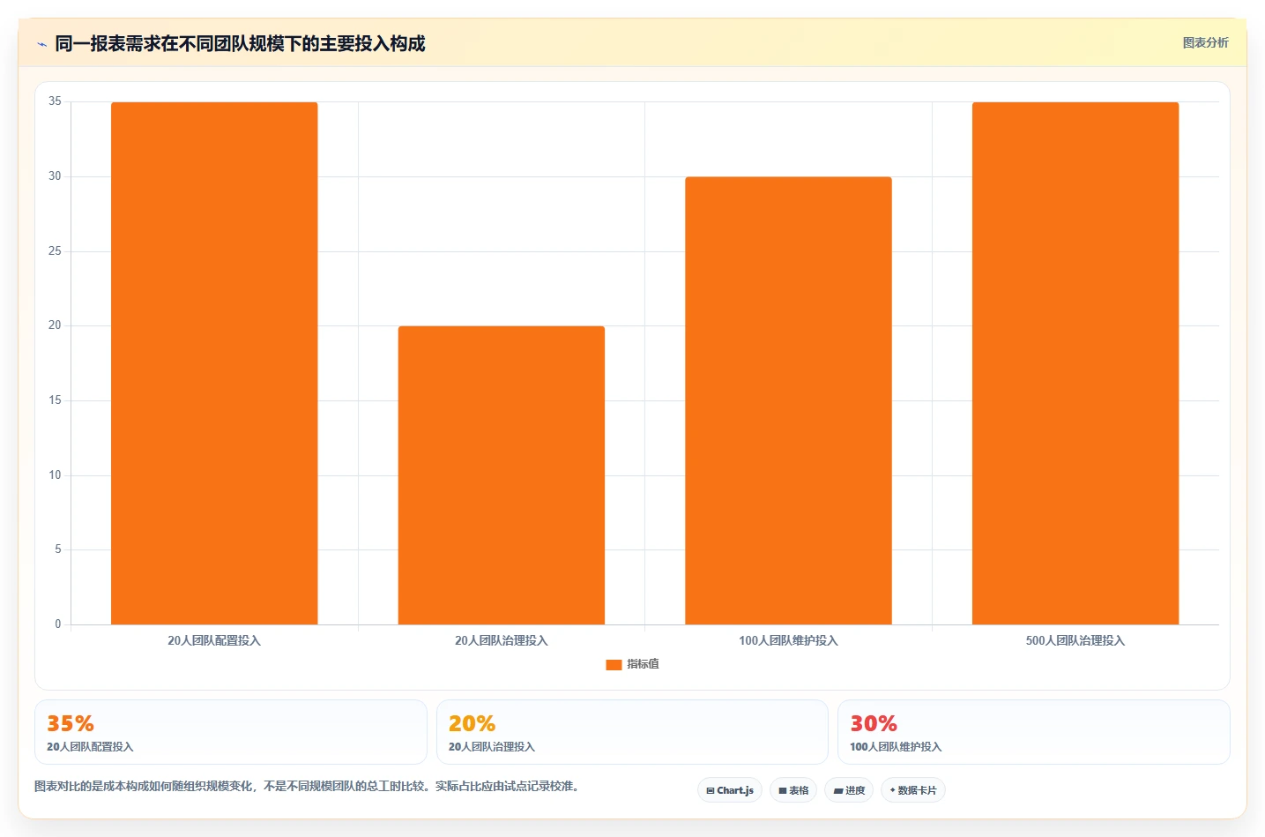
Task: Click the y-axis value 35
Action: (x=55, y=101)
